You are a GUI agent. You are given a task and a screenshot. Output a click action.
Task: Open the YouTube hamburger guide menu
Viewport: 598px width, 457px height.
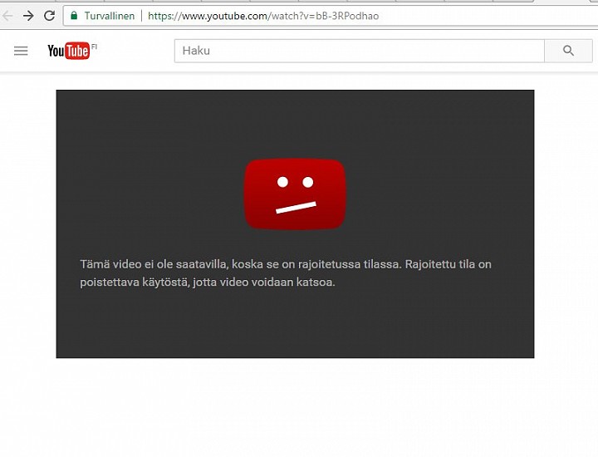coord(21,51)
